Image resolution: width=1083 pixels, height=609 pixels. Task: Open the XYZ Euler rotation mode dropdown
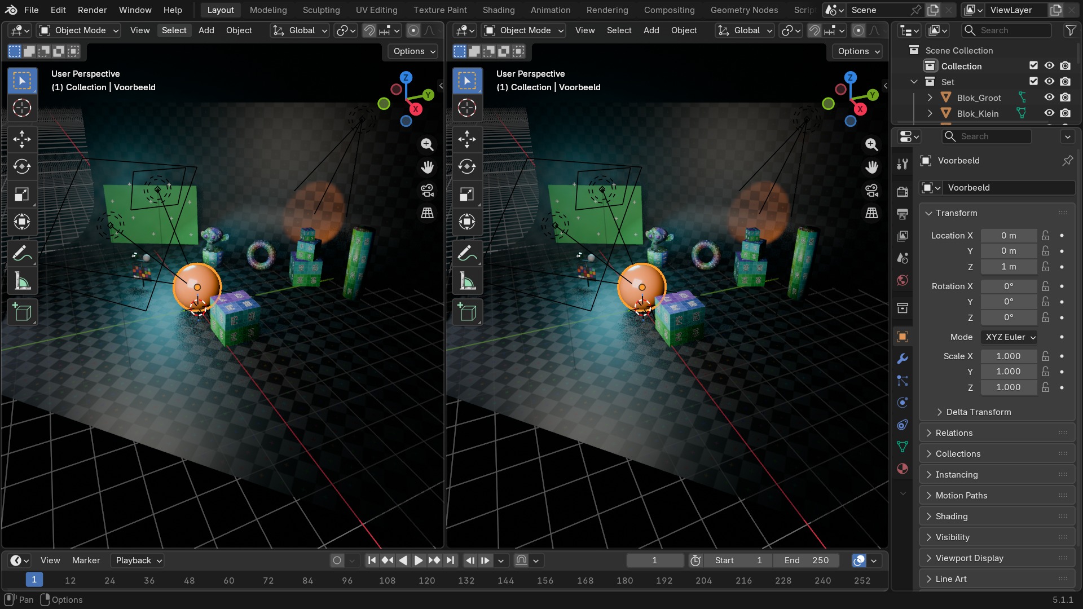[x=1009, y=337]
